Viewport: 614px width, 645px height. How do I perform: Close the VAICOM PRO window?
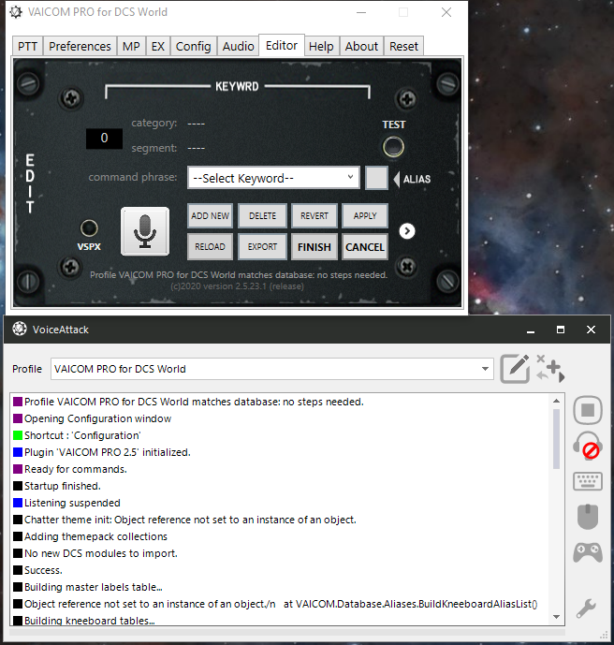click(x=446, y=12)
